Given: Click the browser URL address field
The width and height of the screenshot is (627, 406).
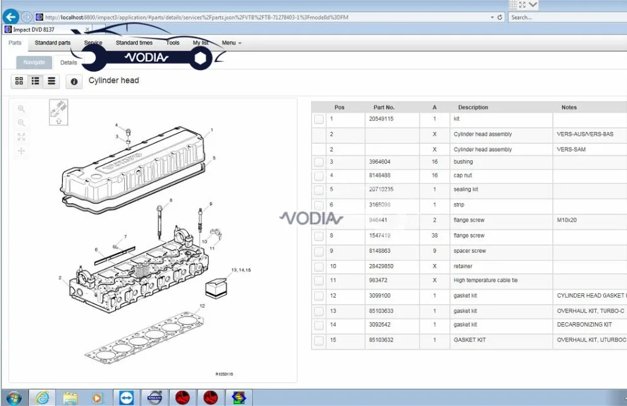Looking at the screenshot, I should [x=264, y=17].
